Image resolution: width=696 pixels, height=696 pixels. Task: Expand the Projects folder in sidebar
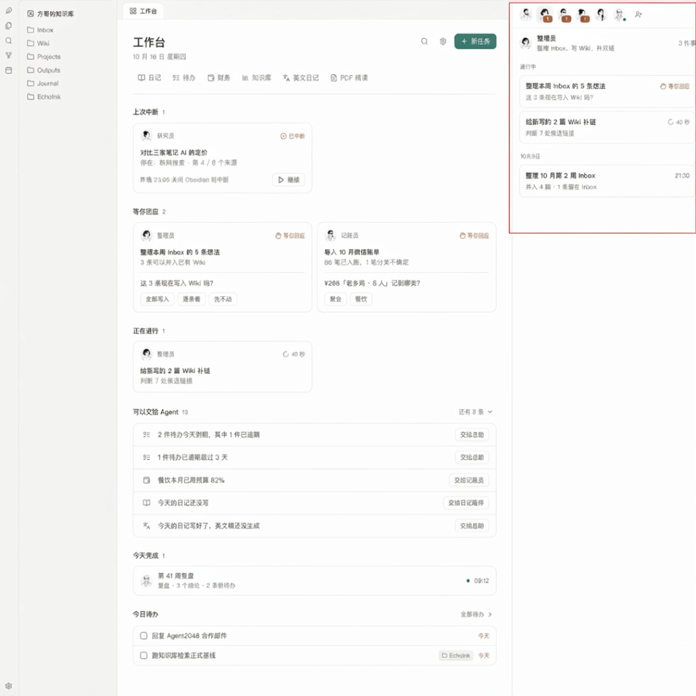(44, 56)
